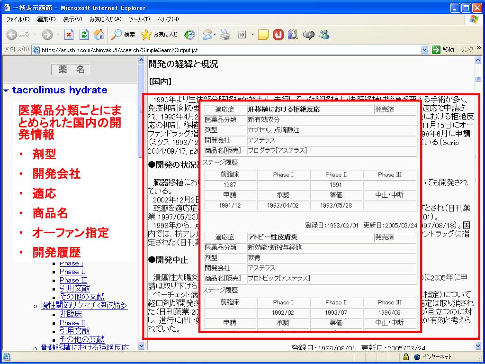Image resolution: width=485 pixels, height=364 pixels.
Task: Show browsing history with the clock icon
Action: [x=189, y=35]
